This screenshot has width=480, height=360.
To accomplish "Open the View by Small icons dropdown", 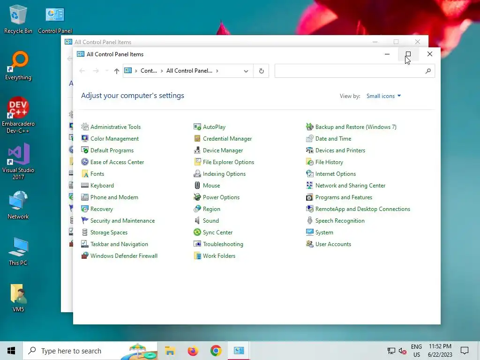I will tap(384, 96).
